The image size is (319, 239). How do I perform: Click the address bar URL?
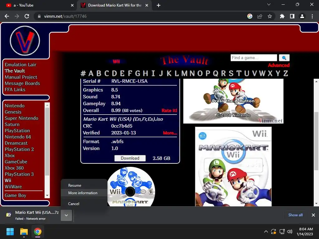pyautogui.click(x=65, y=16)
